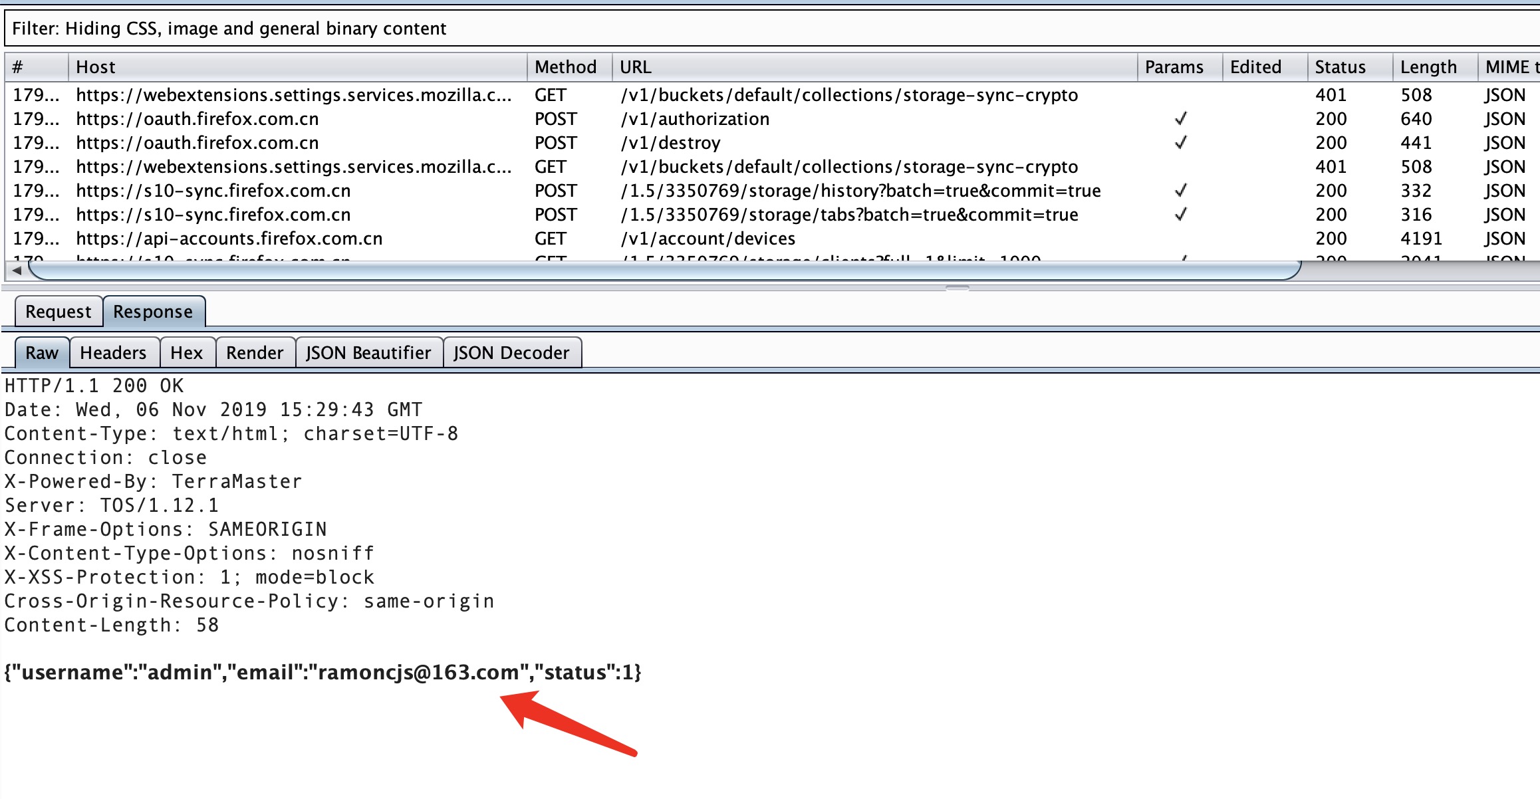Viewport: 1540px width, 799px height.
Task: Click the Length value 332
Action: [x=1416, y=191]
